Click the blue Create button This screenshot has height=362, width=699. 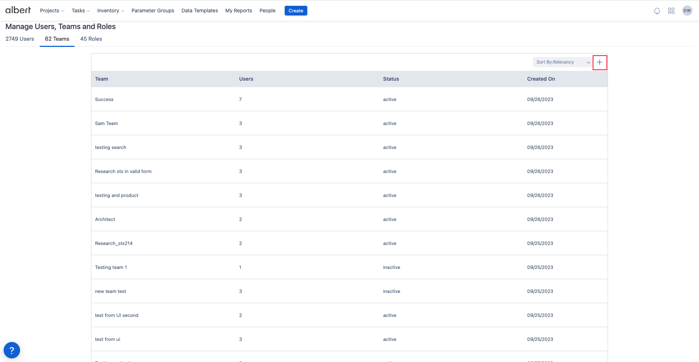pyautogui.click(x=296, y=11)
